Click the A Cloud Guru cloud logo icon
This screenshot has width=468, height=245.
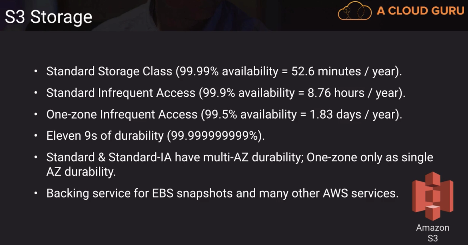coord(354,11)
